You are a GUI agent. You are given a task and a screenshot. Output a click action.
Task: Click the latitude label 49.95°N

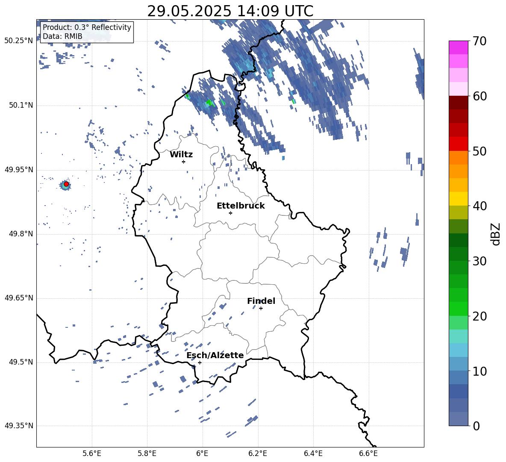(x=19, y=170)
